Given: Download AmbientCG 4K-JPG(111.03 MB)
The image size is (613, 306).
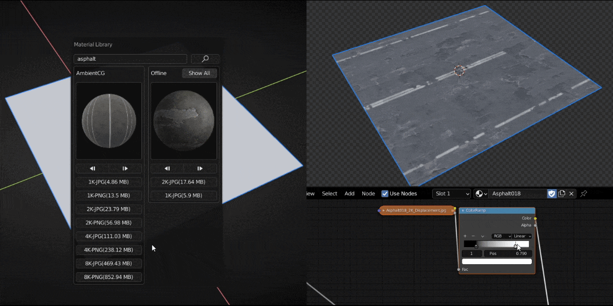Looking at the screenshot, I should [109, 237].
